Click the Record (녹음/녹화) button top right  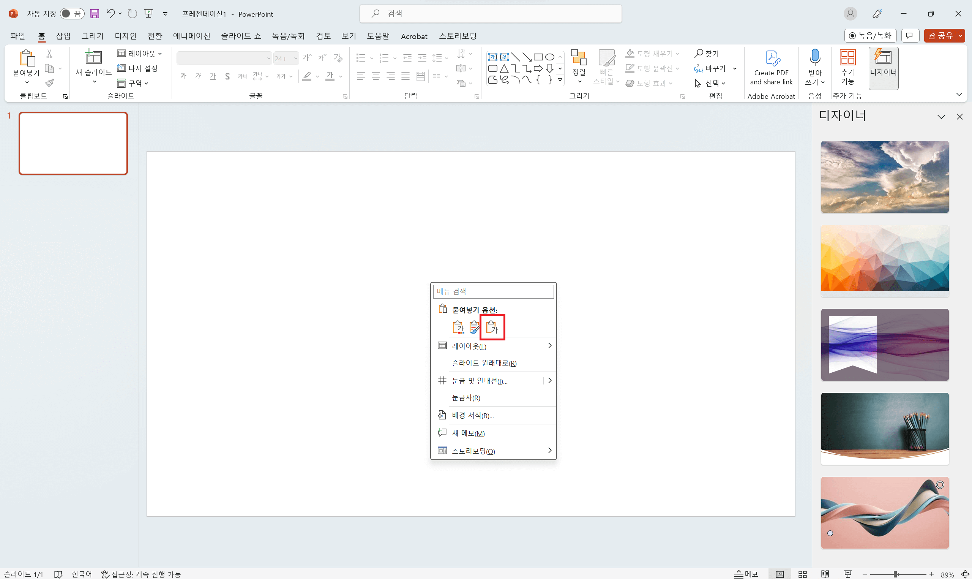[870, 36]
